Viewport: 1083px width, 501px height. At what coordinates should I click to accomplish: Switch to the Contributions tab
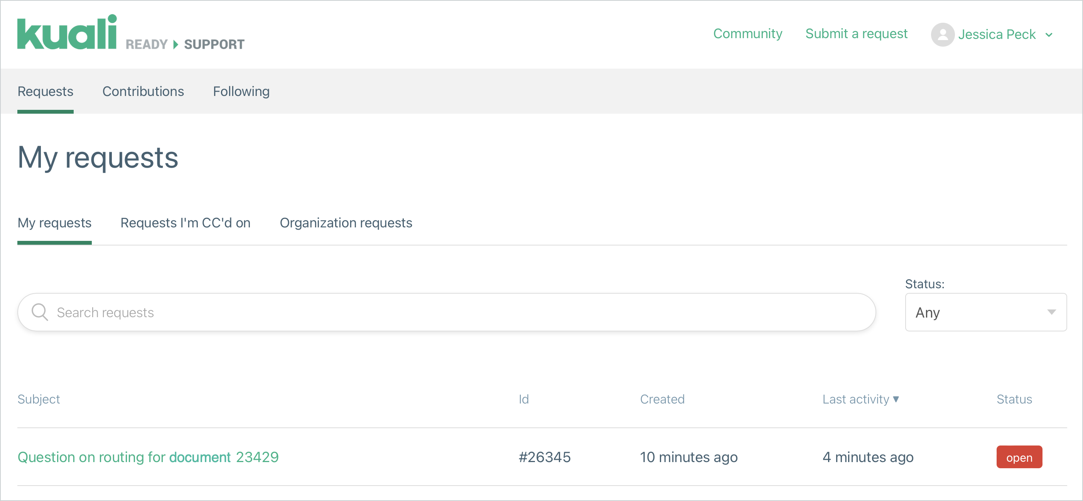point(143,91)
